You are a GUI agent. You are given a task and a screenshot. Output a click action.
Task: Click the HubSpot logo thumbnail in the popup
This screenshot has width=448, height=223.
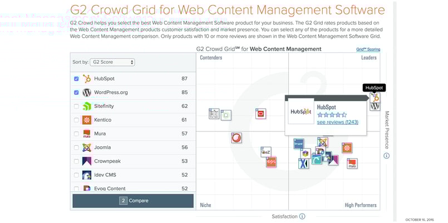click(301, 111)
